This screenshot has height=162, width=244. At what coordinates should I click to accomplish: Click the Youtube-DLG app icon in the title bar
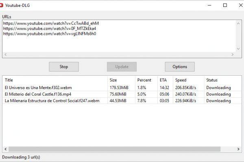pos(1,5)
